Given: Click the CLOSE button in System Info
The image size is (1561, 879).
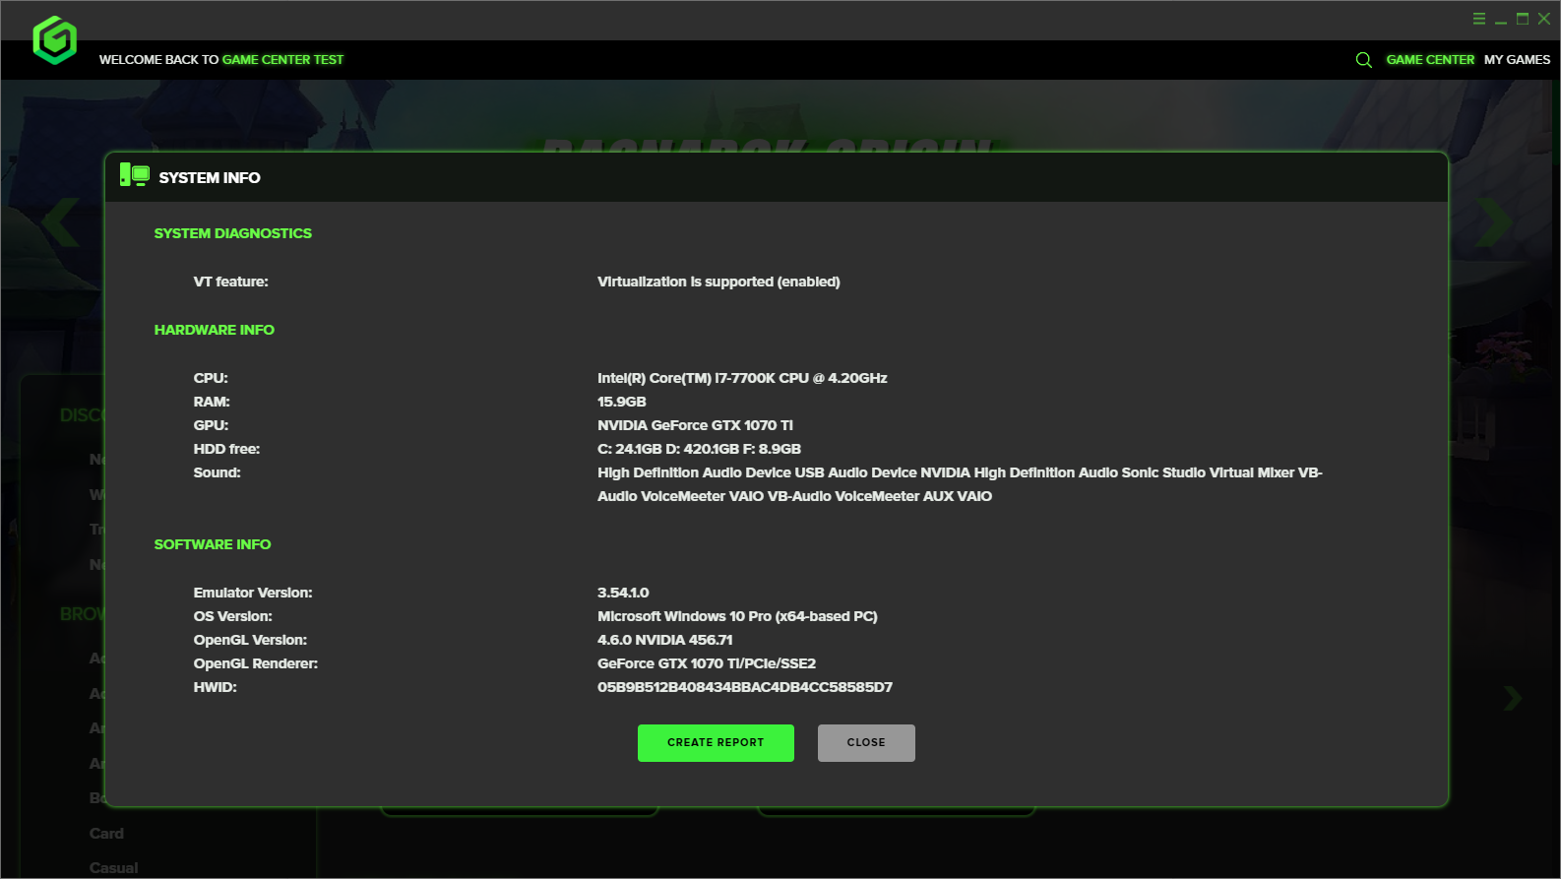Looking at the screenshot, I should (x=866, y=743).
